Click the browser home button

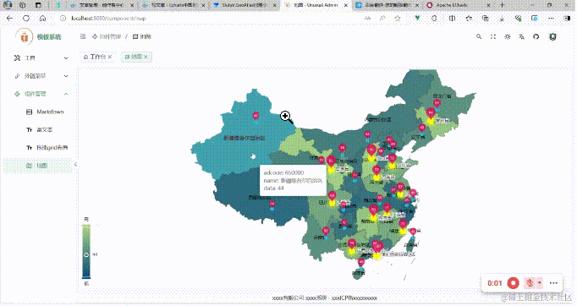[42, 18]
